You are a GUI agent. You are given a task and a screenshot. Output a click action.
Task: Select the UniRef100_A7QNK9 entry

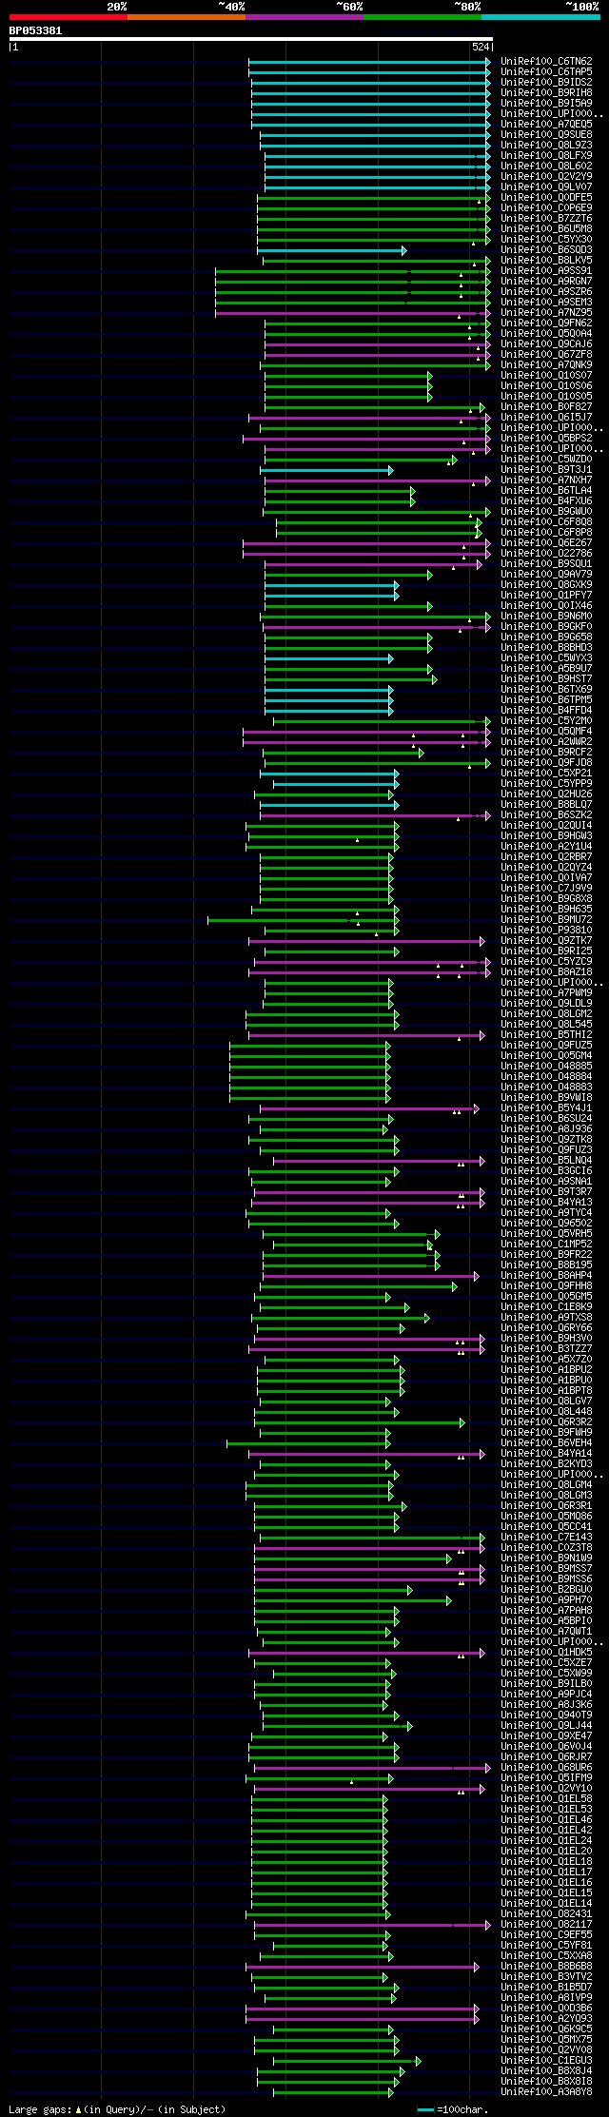(x=546, y=365)
